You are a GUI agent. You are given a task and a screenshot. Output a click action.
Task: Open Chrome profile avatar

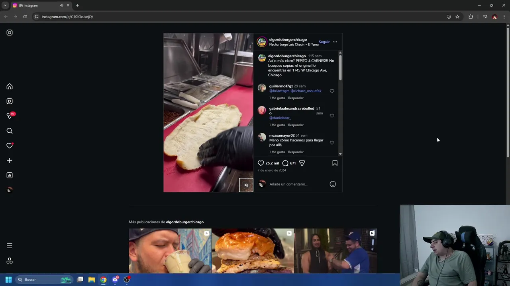pyautogui.click(x=494, y=17)
